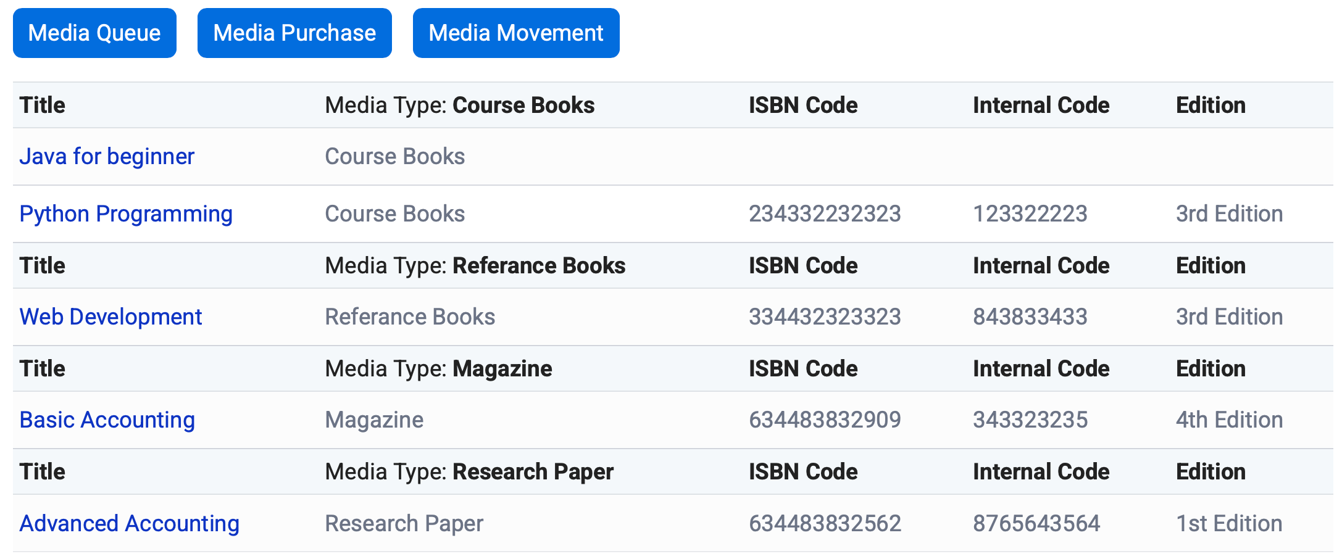
Task: Click internal code 843833433 in Web Development row
Action: (1030, 317)
